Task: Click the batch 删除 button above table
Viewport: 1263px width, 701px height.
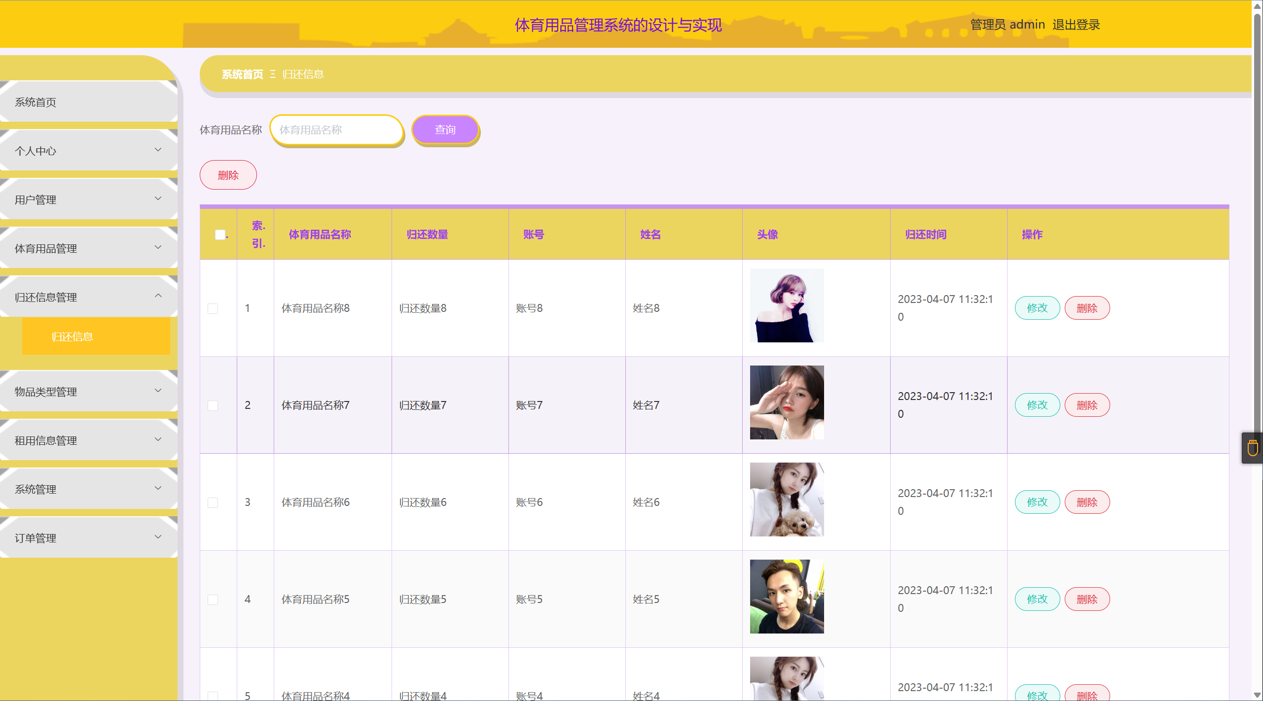Action: click(x=228, y=175)
